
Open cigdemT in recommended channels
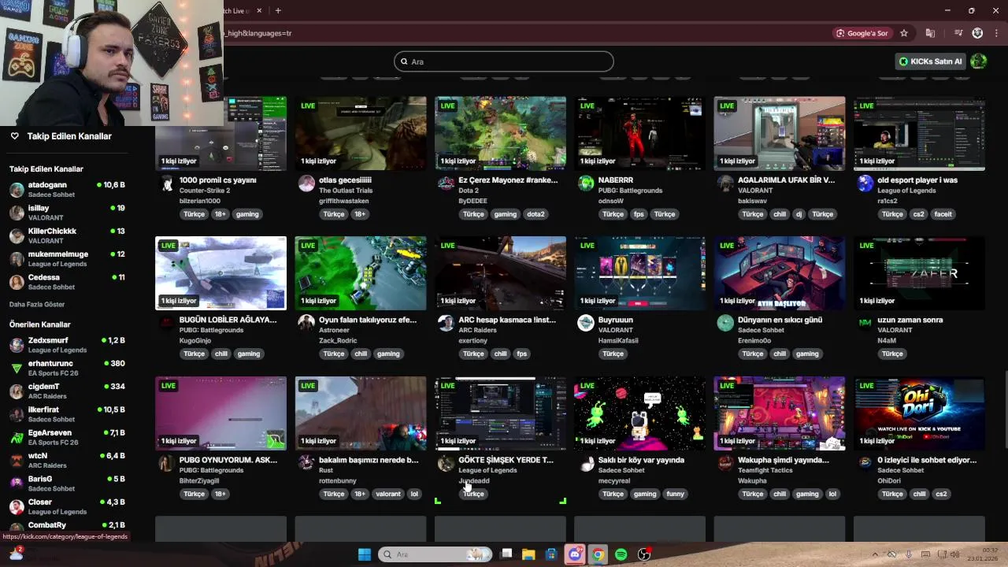(67, 391)
